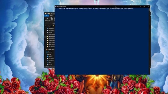Open the File tab in File Explorer
Image resolution: width=168 pixels, height=94 pixels.
point(47,16)
